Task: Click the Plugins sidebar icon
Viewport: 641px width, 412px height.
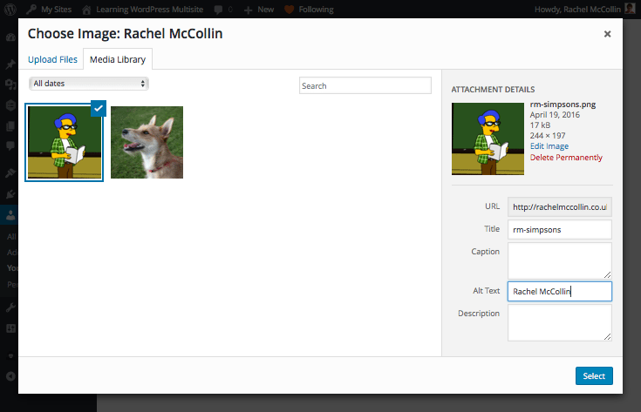Action: (10, 194)
